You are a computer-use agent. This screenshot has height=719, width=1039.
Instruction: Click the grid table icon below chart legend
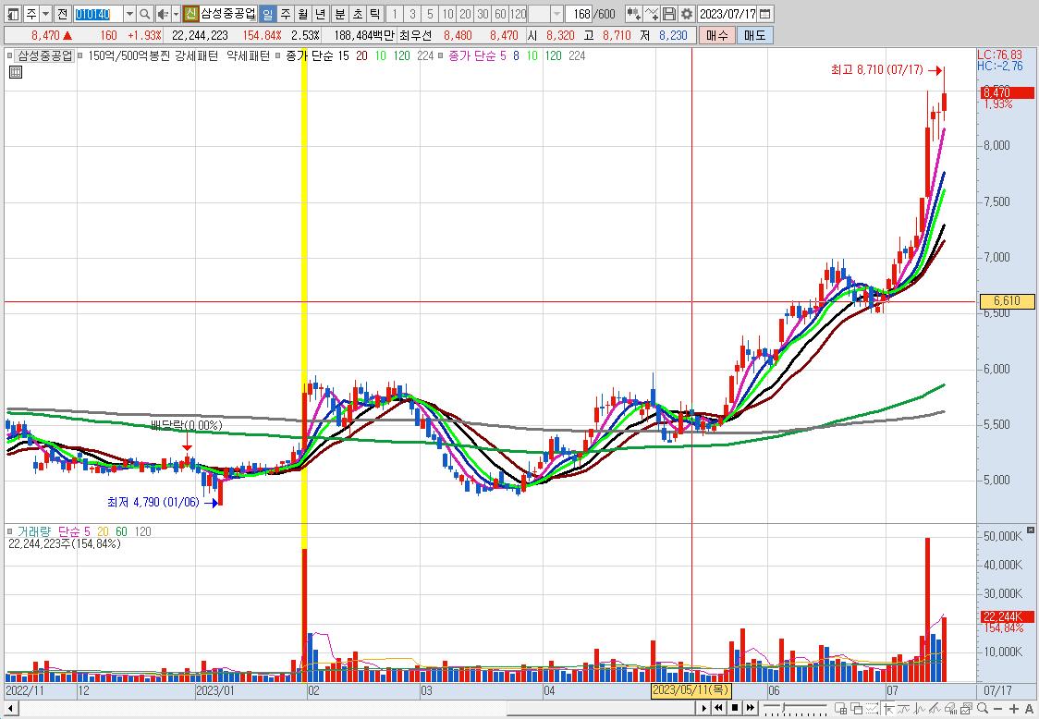(15, 71)
